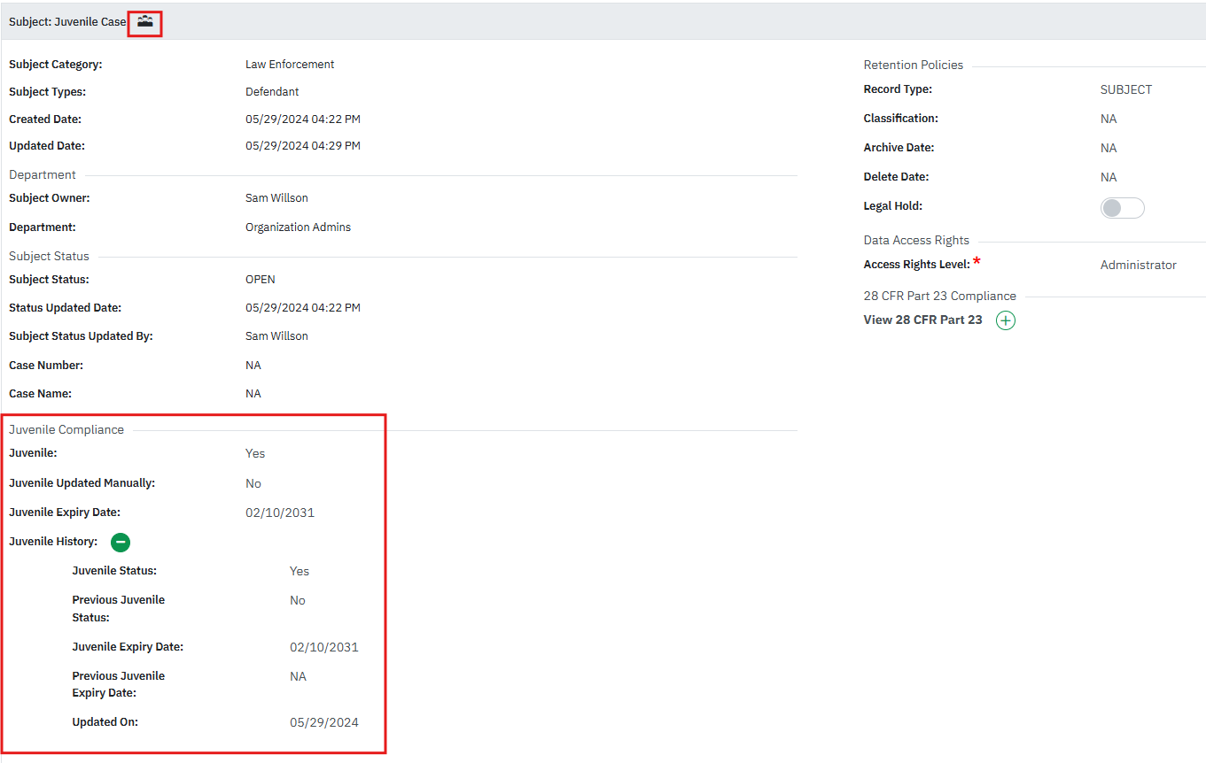Click the 'Subject Category:' label
The image size is (1206, 763).
(56, 64)
